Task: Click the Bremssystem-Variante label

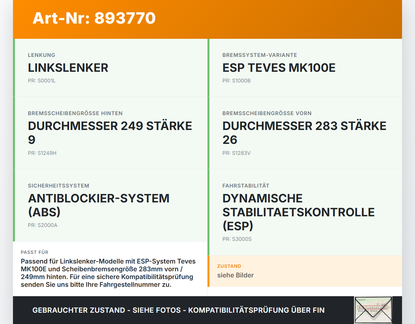Action: [x=260, y=55]
